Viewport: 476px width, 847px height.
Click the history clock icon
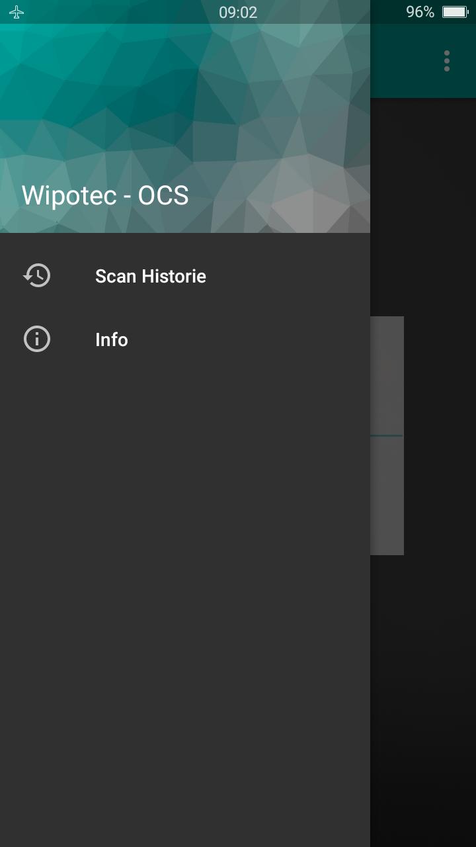pos(37,275)
